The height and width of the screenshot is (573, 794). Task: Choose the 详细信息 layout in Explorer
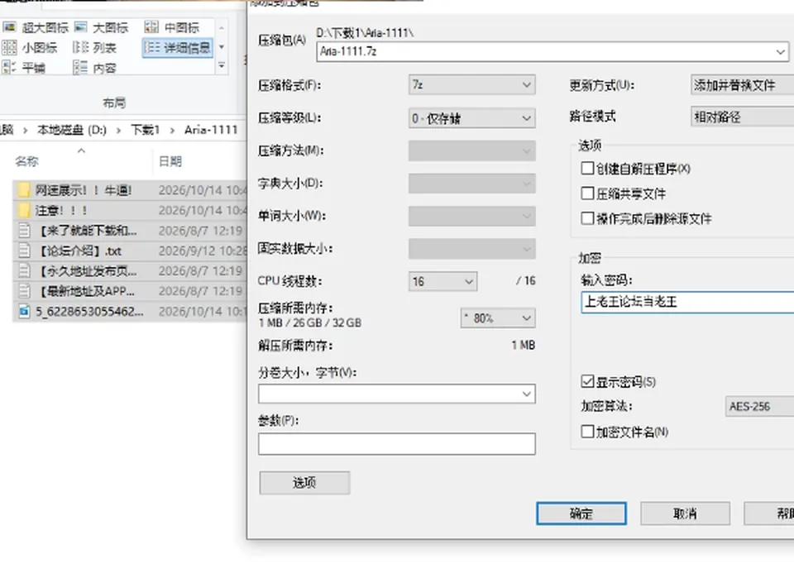(177, 48)
